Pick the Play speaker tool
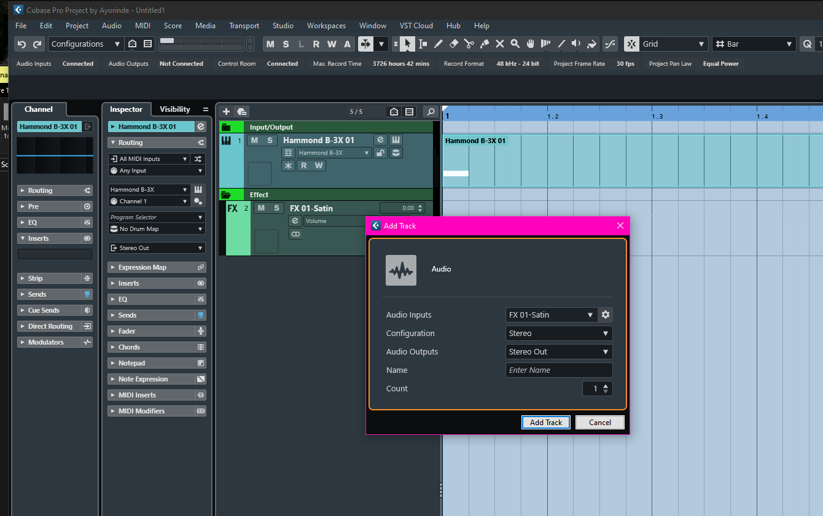This screenshot has width=823, height=516. (x=576, y=44)
